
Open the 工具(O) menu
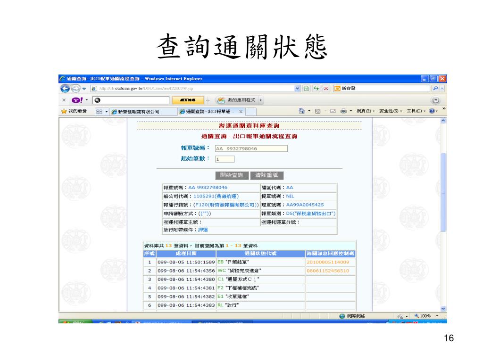pos(416,111)
